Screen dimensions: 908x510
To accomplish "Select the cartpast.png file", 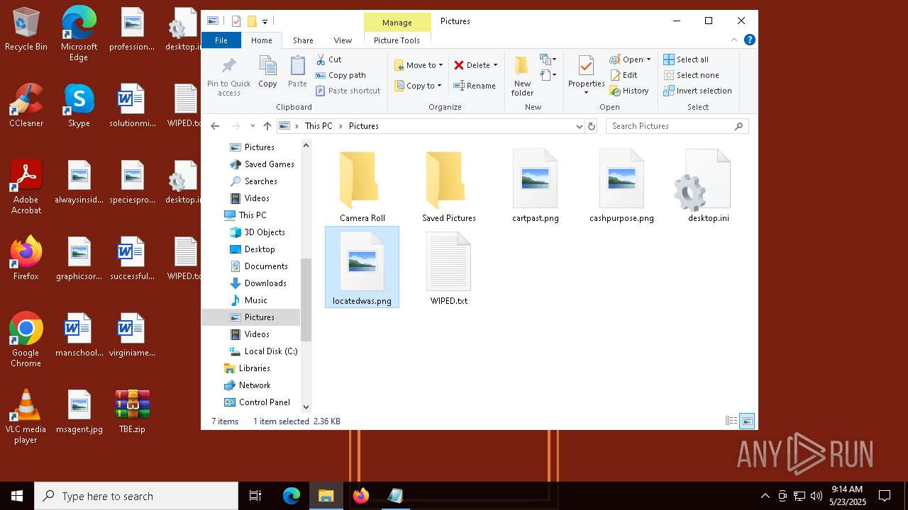I will point(535,186).
